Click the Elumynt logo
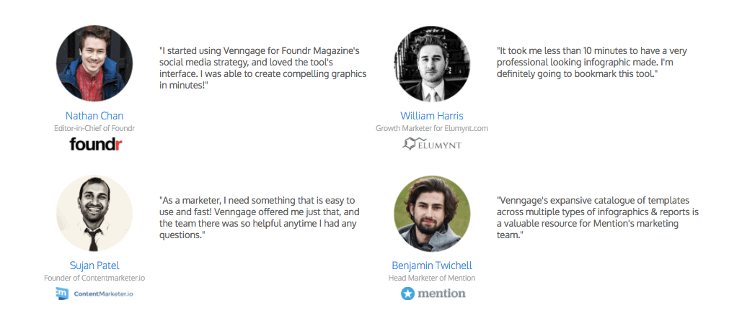Image resolution: width=742 pixels, height=331 pixels. click(x=431, y=144)
